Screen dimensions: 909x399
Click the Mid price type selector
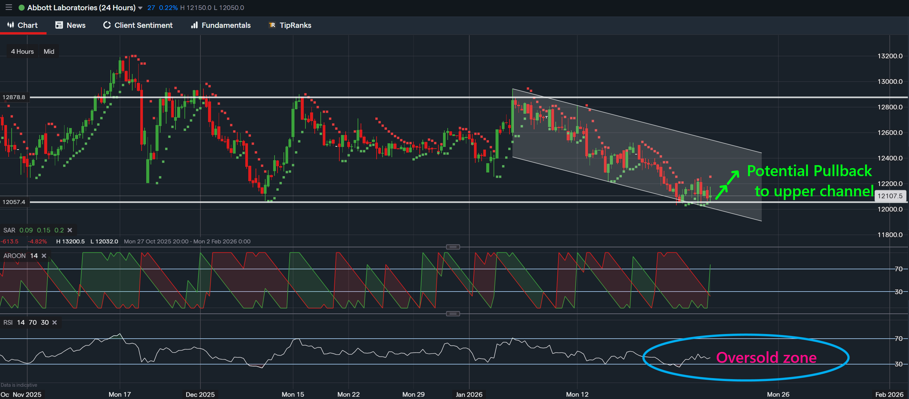49,51
